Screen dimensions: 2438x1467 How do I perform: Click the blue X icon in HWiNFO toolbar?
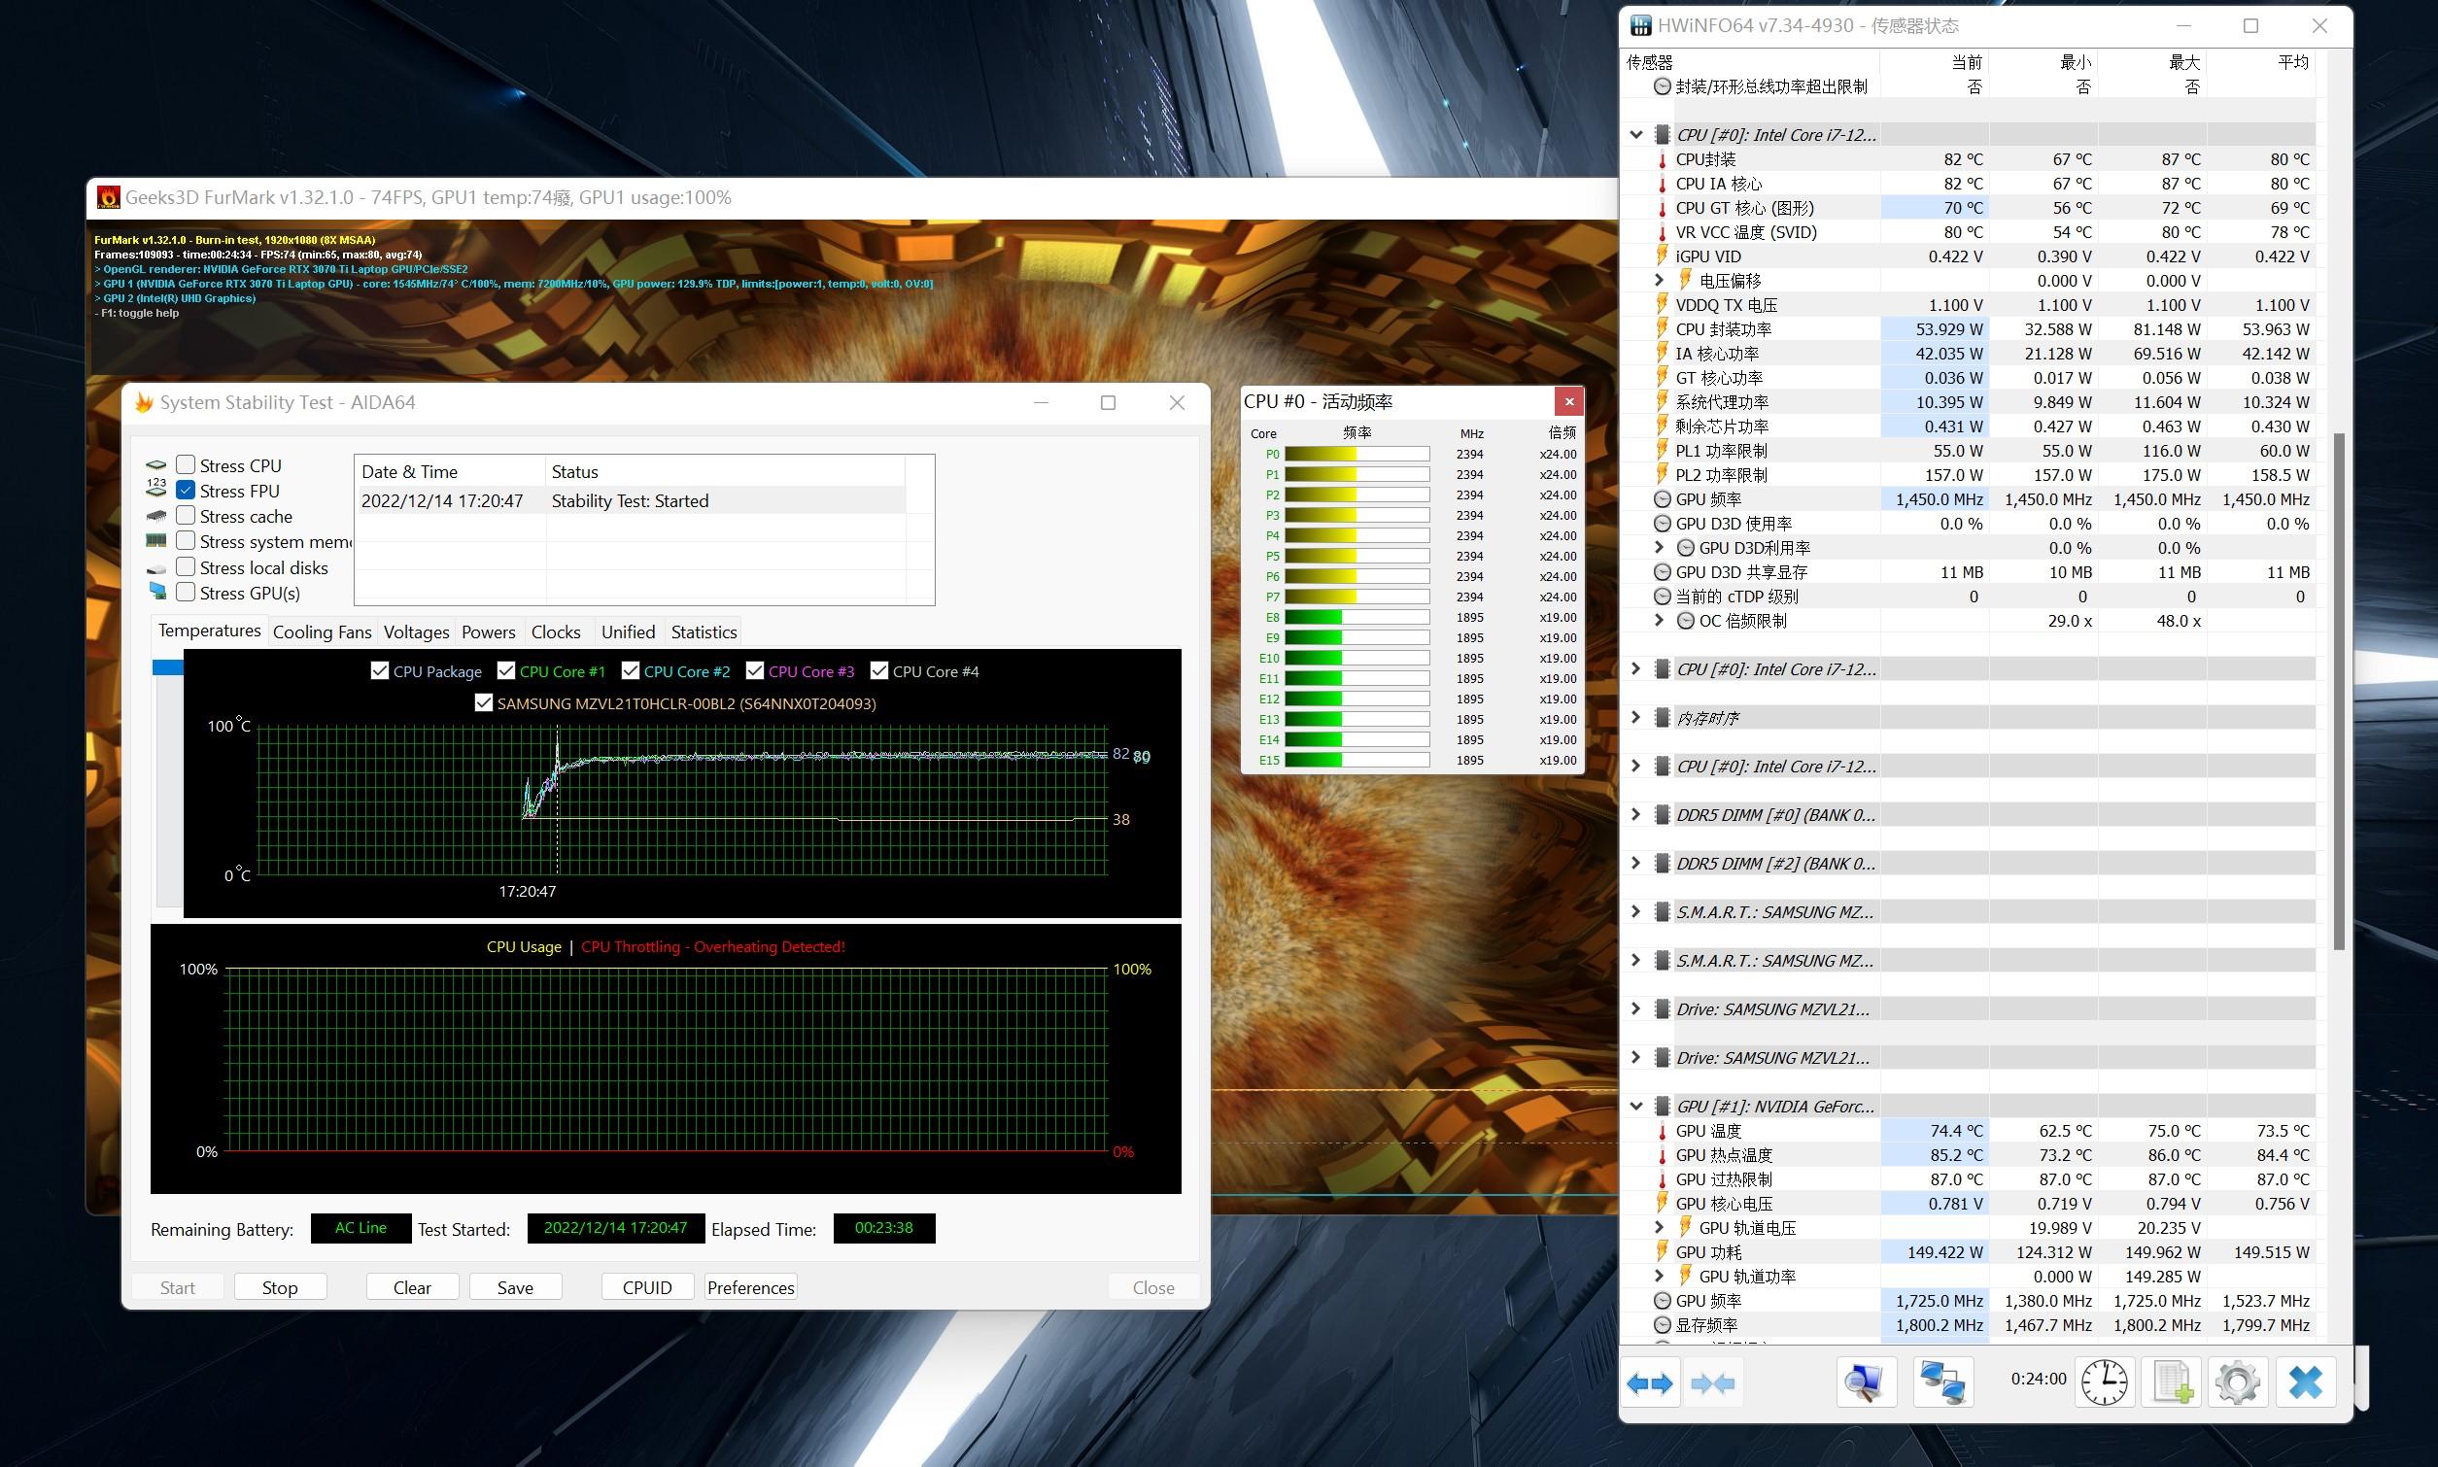2305,1382
